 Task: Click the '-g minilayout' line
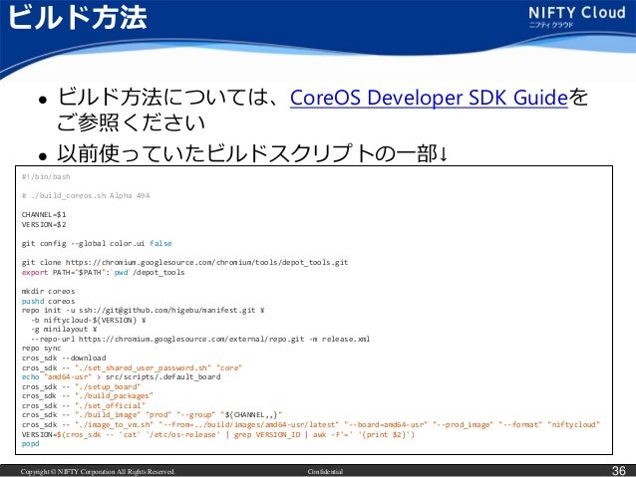tap(64, 329)
